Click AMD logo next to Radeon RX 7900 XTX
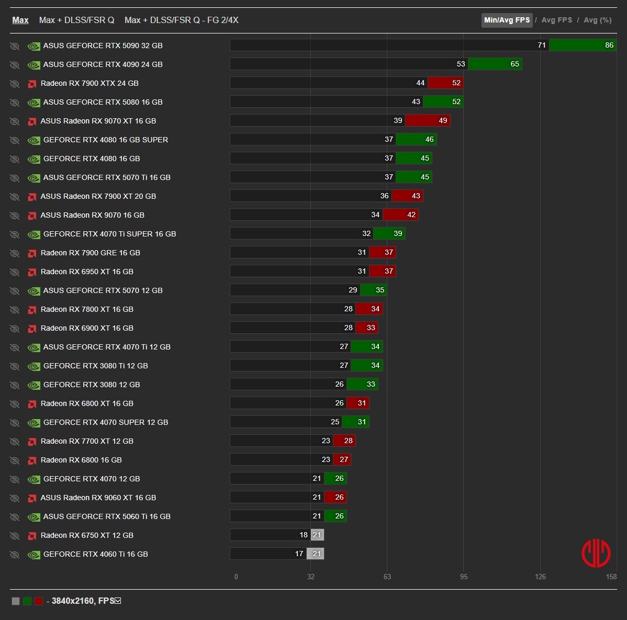The height and width of the screenshot is (620, 627). tap(32, 84)
